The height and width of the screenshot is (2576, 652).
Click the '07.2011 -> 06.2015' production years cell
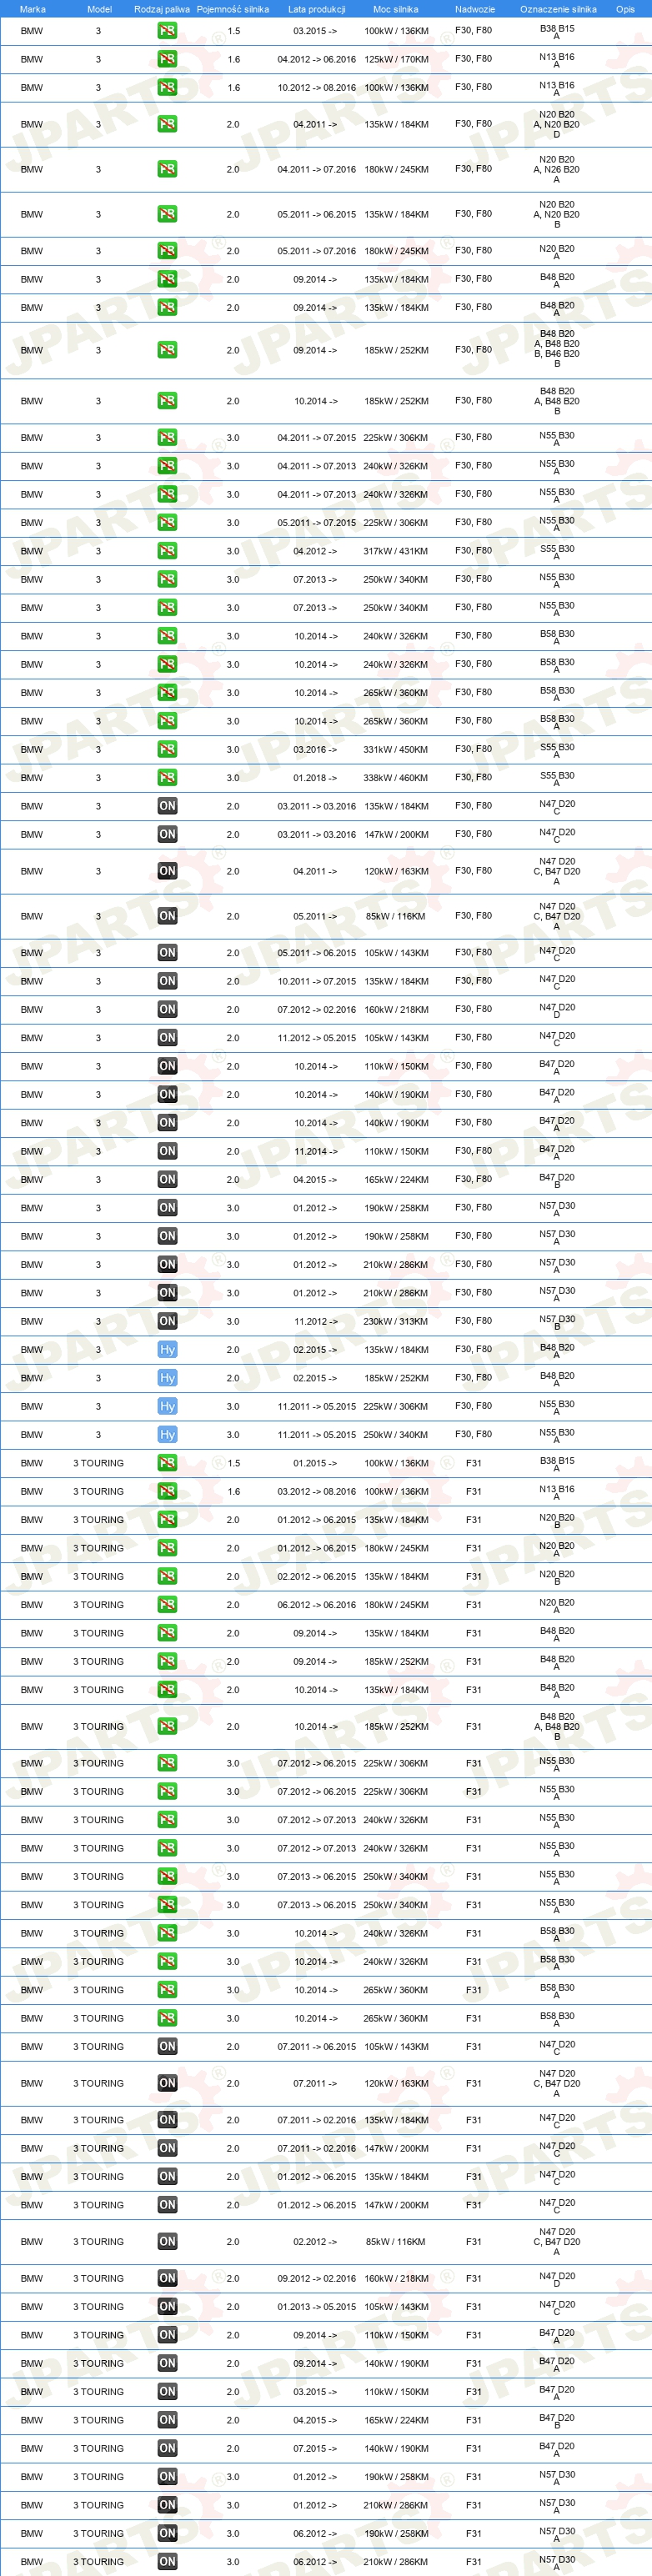(317, 2046)
